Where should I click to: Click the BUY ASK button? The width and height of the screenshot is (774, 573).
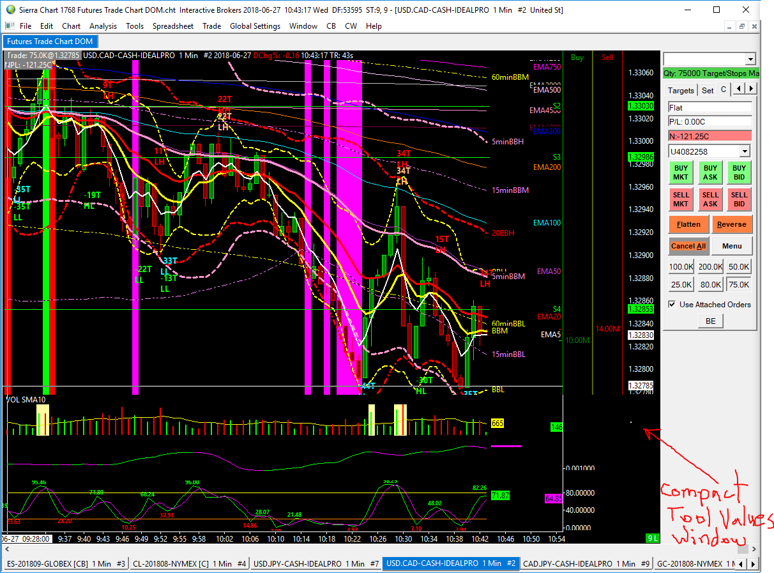[710, 173]
